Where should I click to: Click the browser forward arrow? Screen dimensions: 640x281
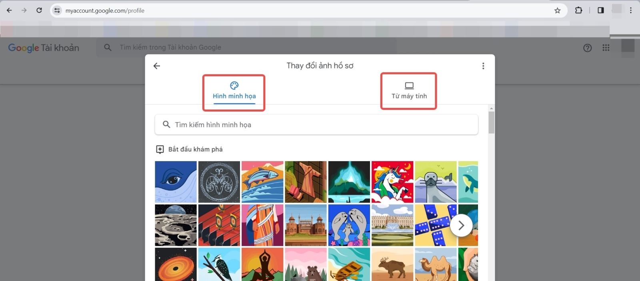[24, 10]
